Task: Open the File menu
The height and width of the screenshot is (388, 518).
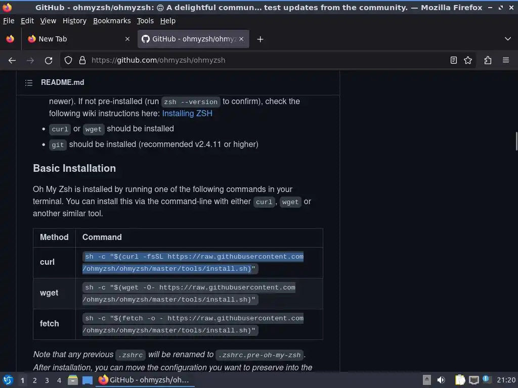Action: click(x=9, y=21)
